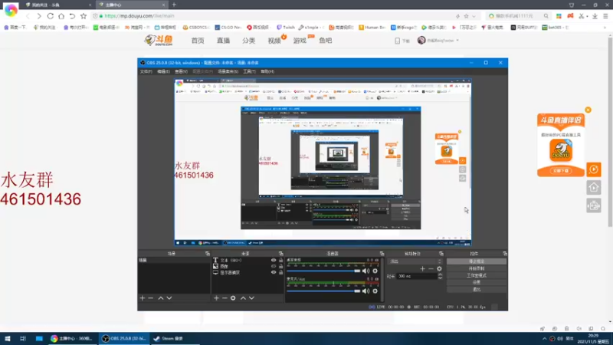Image resolution: width=613 pixels, height=345 pixels.
Task: Click the start recording button in Controls
Action: (x=476, y=268)
